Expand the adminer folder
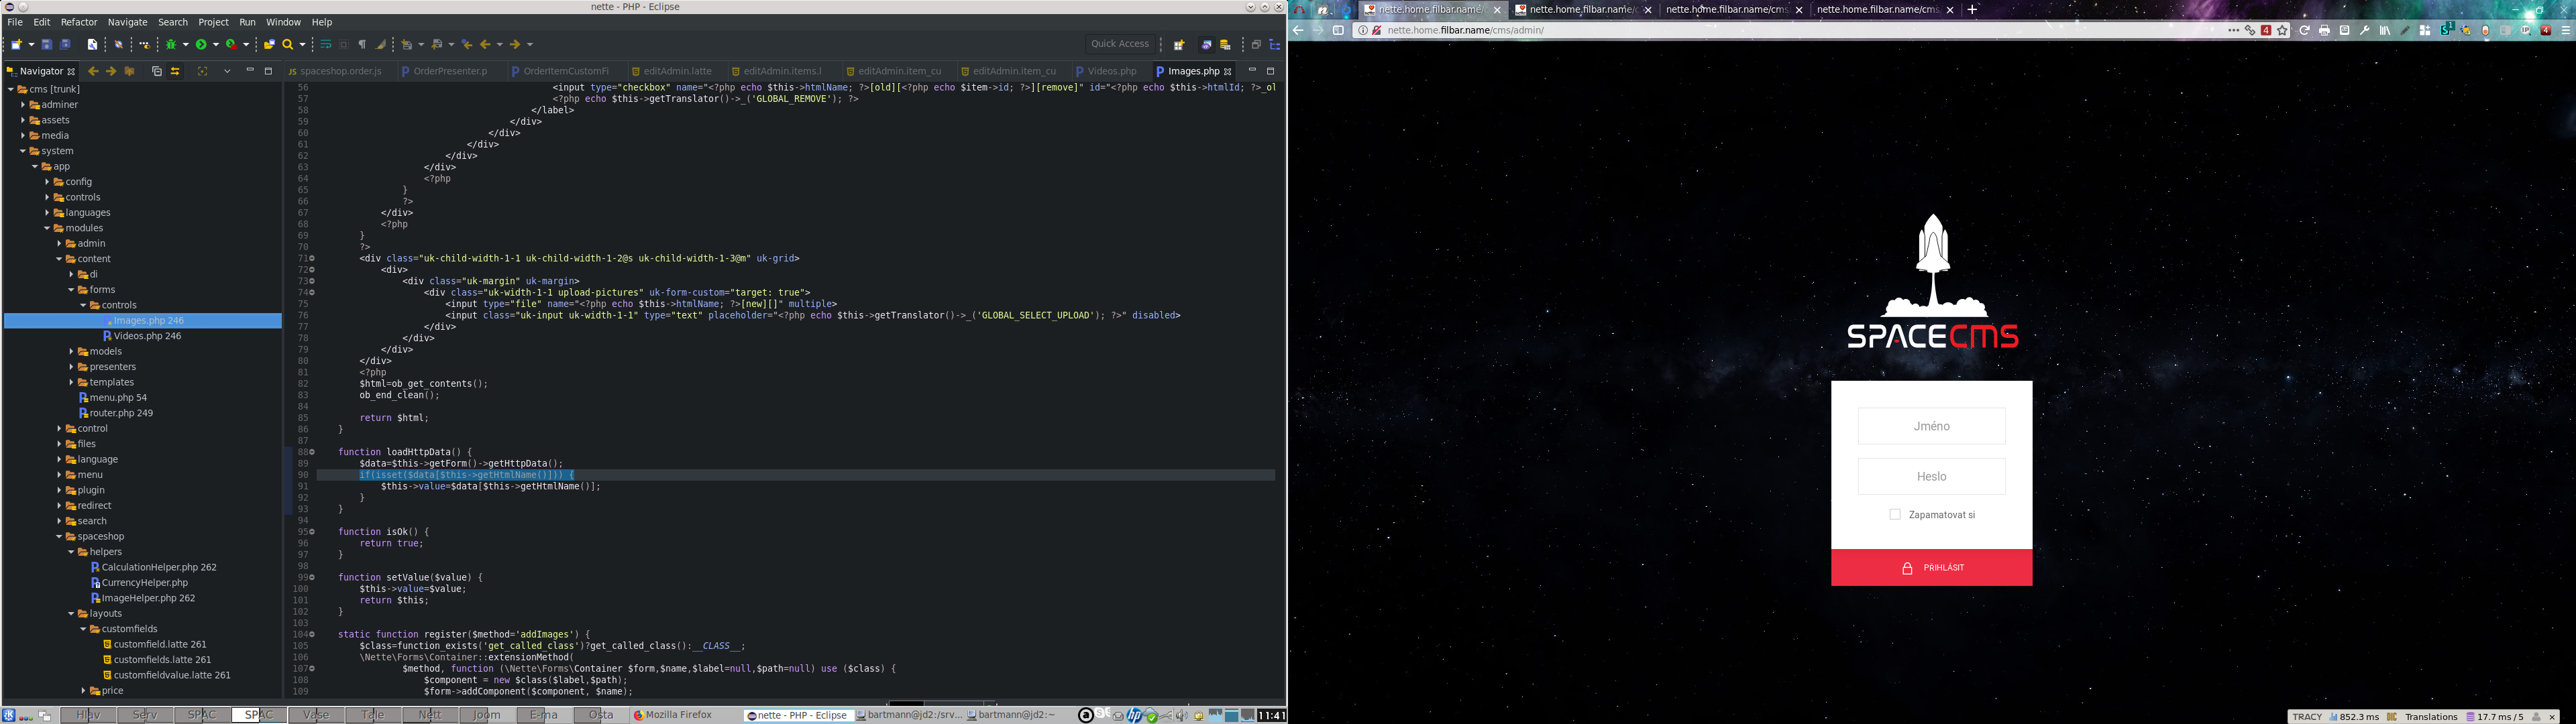 (22, 105)
